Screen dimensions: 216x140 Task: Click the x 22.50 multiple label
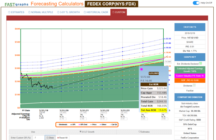point(167,39)
